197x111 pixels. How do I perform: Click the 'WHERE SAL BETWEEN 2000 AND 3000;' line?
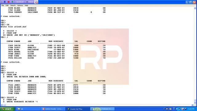pyautogui.click(x=26, y=77)
